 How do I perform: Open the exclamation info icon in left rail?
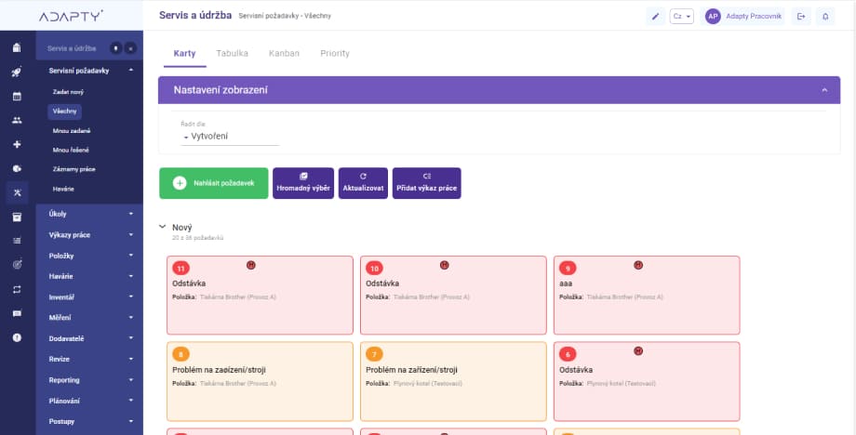tap(17, 337)
